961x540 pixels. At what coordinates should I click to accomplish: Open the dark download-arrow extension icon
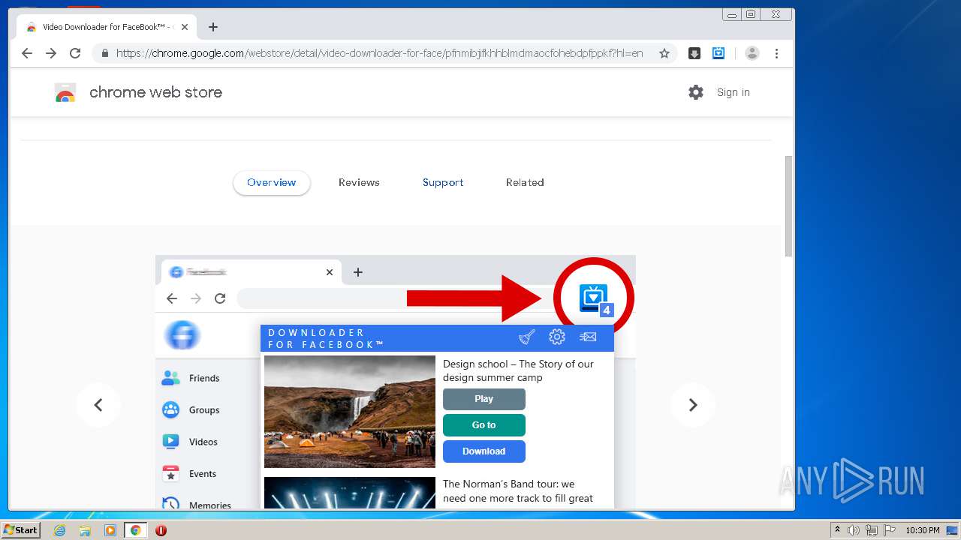[x=694, y=53]
